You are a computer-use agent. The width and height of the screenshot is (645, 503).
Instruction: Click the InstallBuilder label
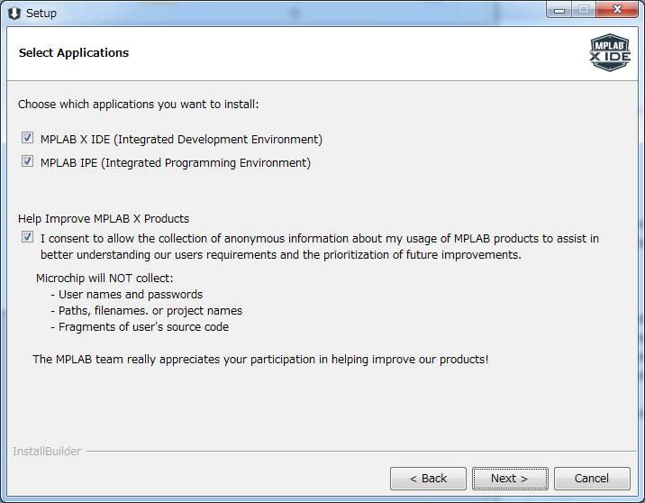[47, 451]
